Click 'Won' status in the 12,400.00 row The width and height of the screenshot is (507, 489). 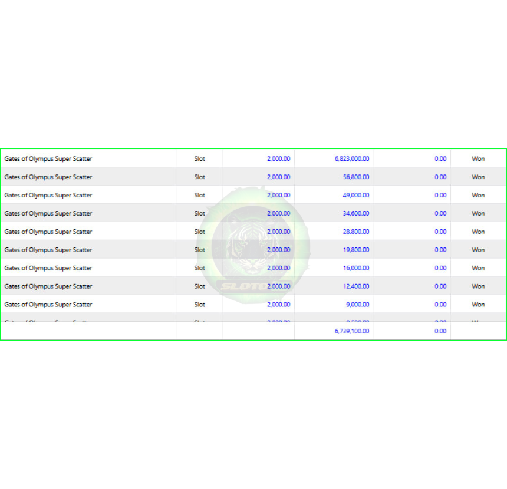(x=478, y=286)
